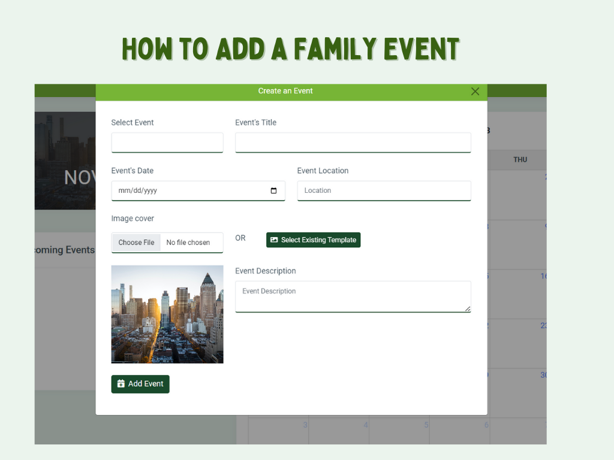Viewport: 614px width, 460px height.
Task: Click the Upcoming Events heading
Action: tap(65, 250)
